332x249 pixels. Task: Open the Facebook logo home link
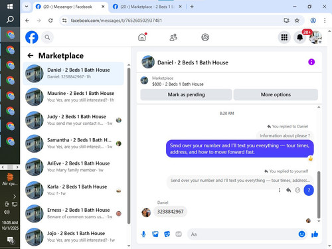pyautogui.click(x=32, y=37)
